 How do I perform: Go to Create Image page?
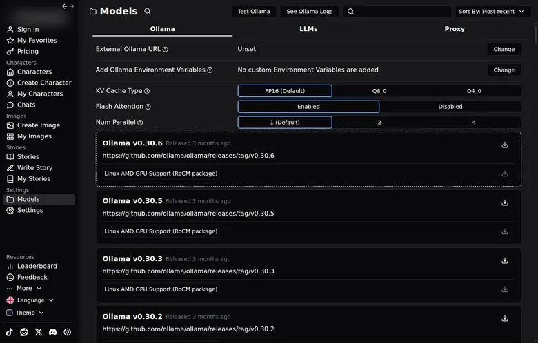(x=39, y=125)
